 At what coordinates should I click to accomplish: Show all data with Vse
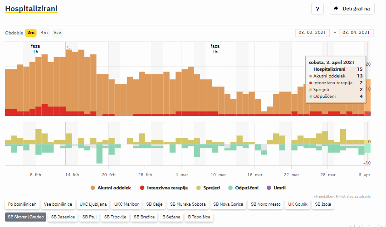pos(57,33)
